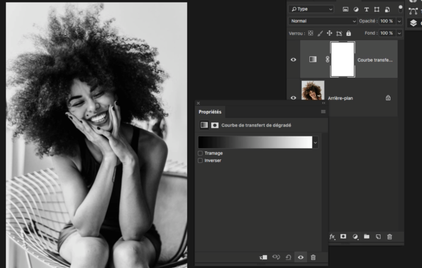Create a new layer icon
The height and width of the screenshot is (268, 422).
click(x=378, y=237)
